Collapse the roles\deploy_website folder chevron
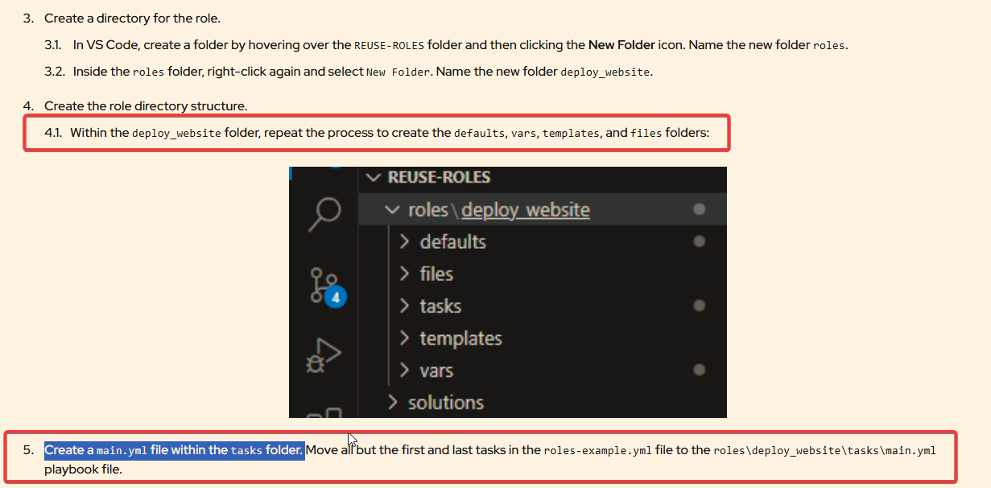991x488 pixels. tap(392, 210)
